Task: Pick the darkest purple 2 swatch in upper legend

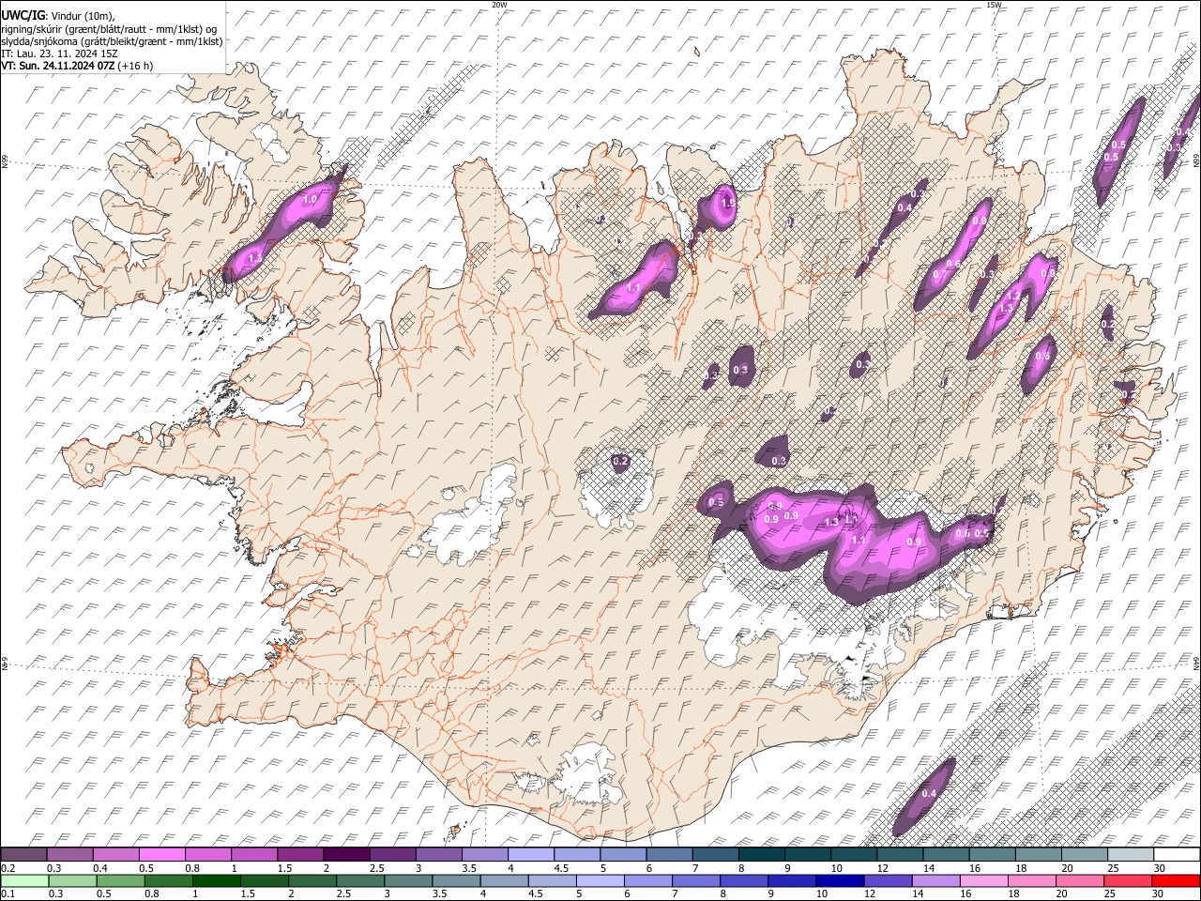Action: click(x=345, y=855)
